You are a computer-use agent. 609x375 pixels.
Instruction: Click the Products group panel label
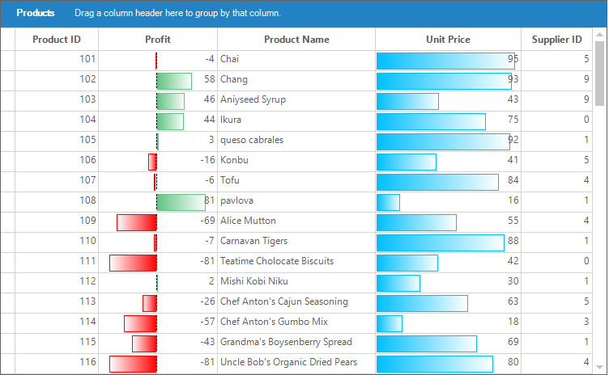pyautogui.click(x=36, y=14)
